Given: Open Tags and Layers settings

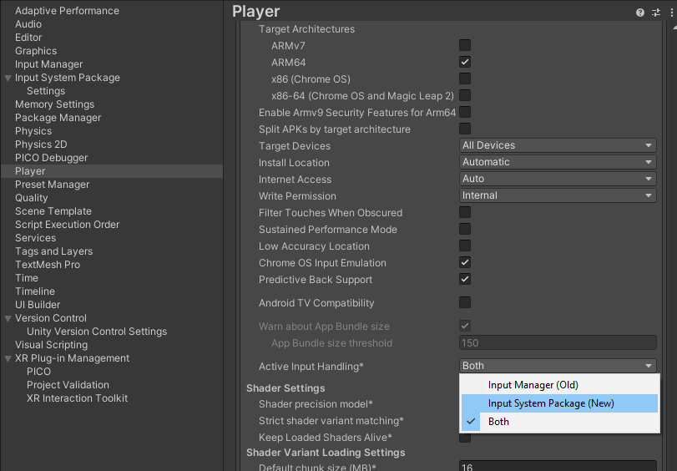Looking at the screenshot, I should coord(54,251).
